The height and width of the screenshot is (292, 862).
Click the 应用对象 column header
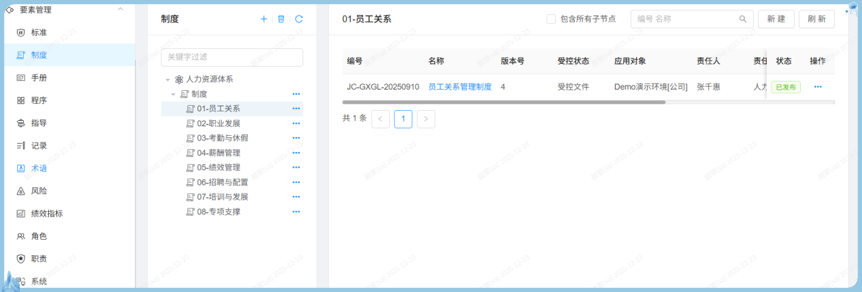tap(630, 61)
